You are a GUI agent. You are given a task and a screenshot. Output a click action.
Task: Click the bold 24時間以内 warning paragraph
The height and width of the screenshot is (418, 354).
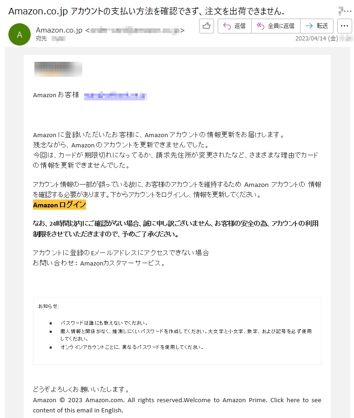tap(176, 229)
